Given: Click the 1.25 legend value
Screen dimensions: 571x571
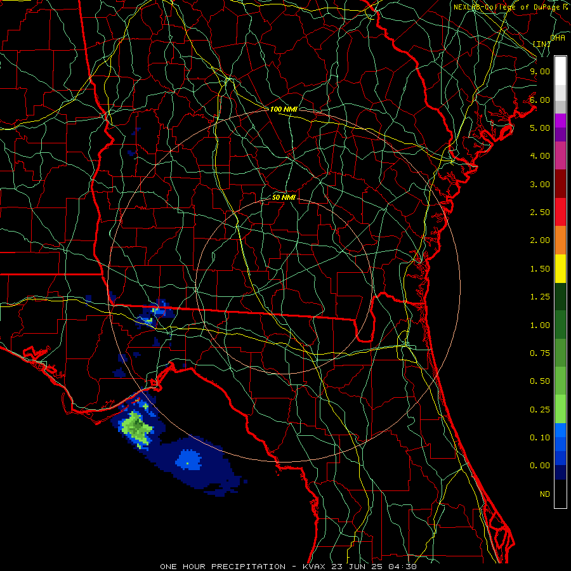Looking at the screenshot, I should pyautogui.click(x=540, y=297).
